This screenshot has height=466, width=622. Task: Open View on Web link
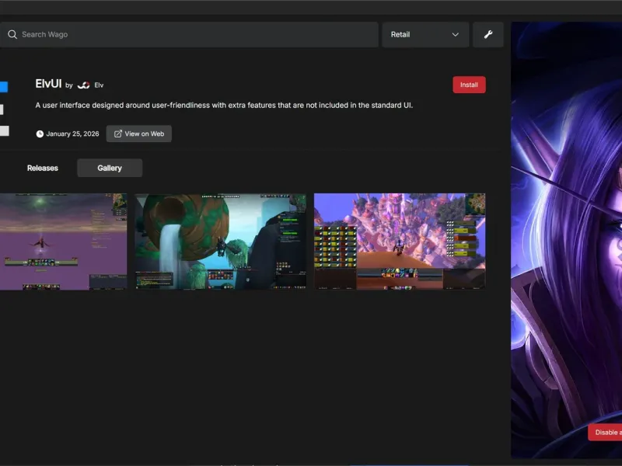pos(139,134)
